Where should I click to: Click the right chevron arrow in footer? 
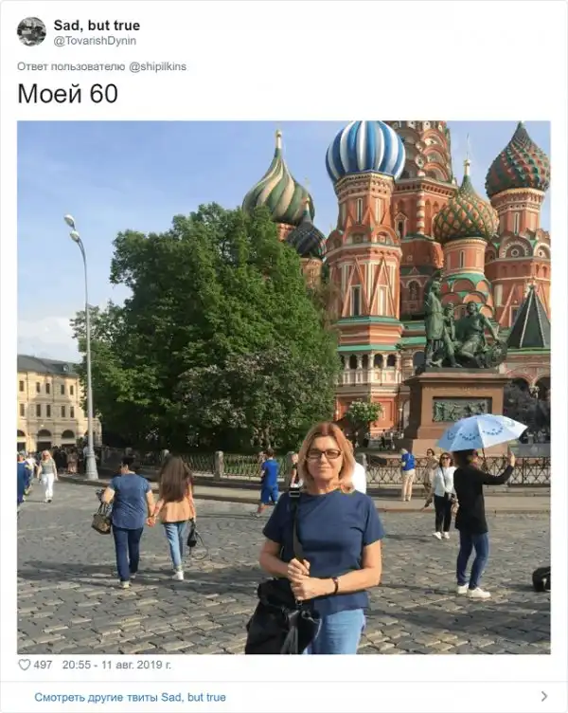pyautogui.click(x=544, y=696)
